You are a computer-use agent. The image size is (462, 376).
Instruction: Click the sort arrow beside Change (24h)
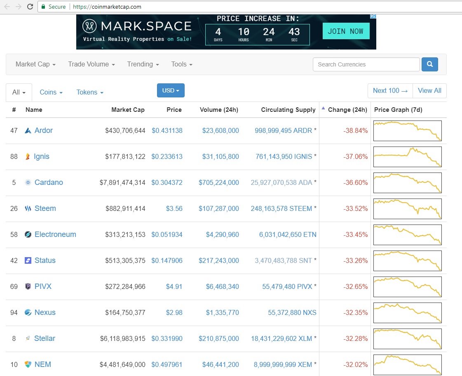(323, 108)
